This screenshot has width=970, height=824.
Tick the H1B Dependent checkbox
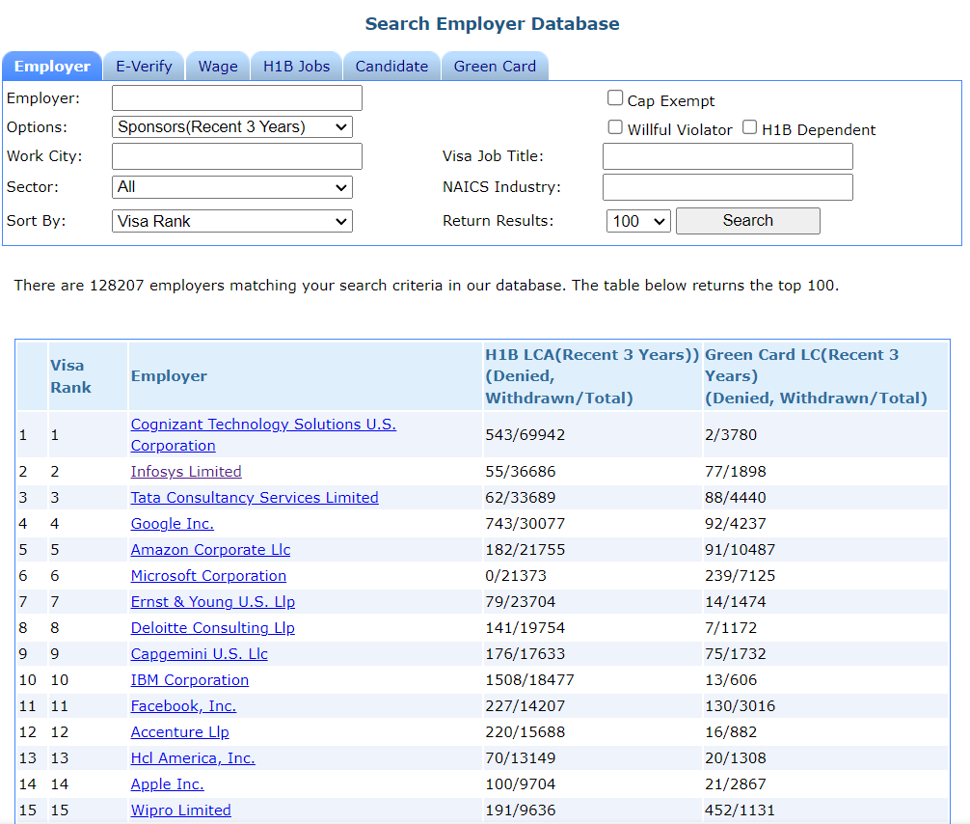[x=749, y=127]
